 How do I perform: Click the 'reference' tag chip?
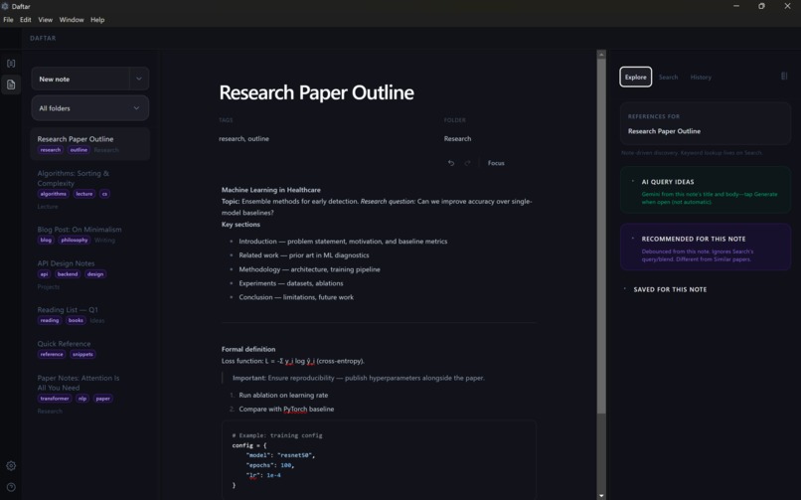(x=52, y=355)
